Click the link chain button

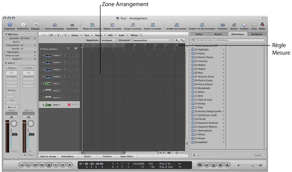pos(51,35)
